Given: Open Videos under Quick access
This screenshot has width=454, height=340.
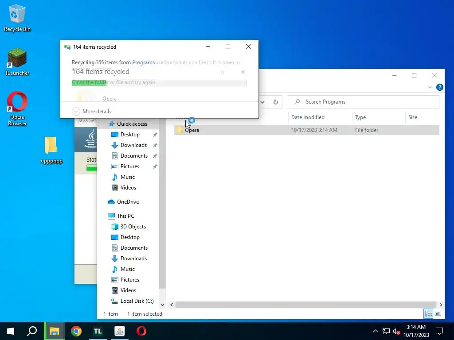Looking at the screenshot, I should pos(128,188).
